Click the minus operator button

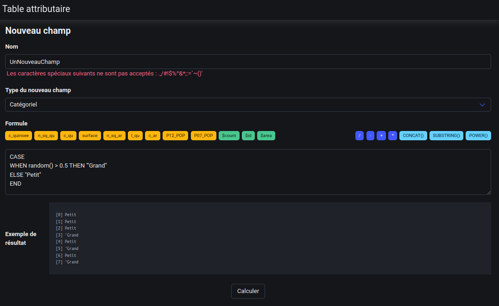(370, 136)
